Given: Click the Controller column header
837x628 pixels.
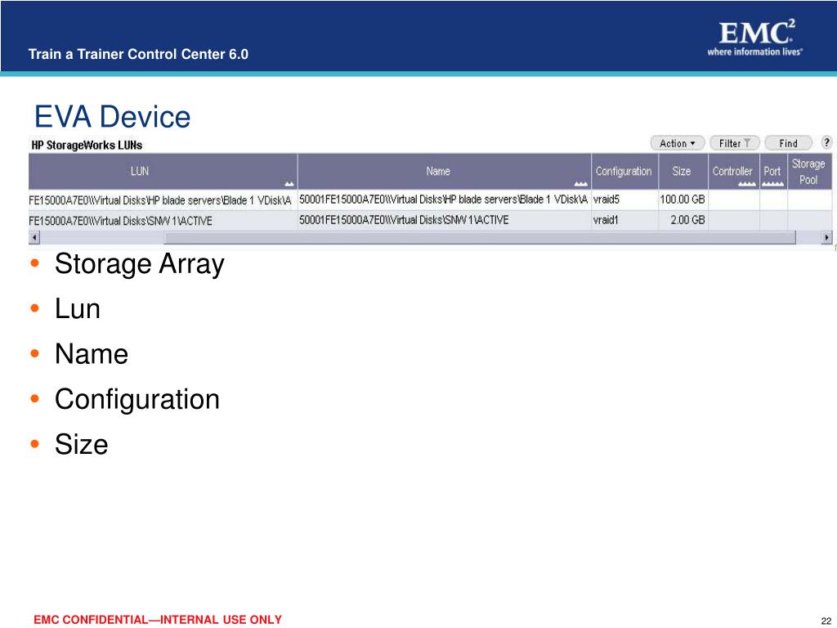Looking at the screenshot, I should (x=733, y=172).
